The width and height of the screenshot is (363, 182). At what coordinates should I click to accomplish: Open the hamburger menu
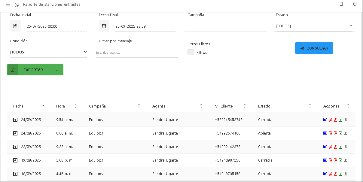tap(8, 5)
